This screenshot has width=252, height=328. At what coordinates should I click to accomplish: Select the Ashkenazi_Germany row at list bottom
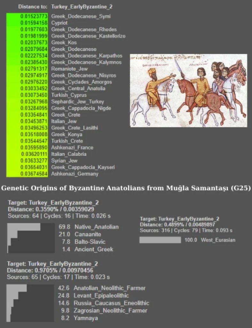(52, 174)
